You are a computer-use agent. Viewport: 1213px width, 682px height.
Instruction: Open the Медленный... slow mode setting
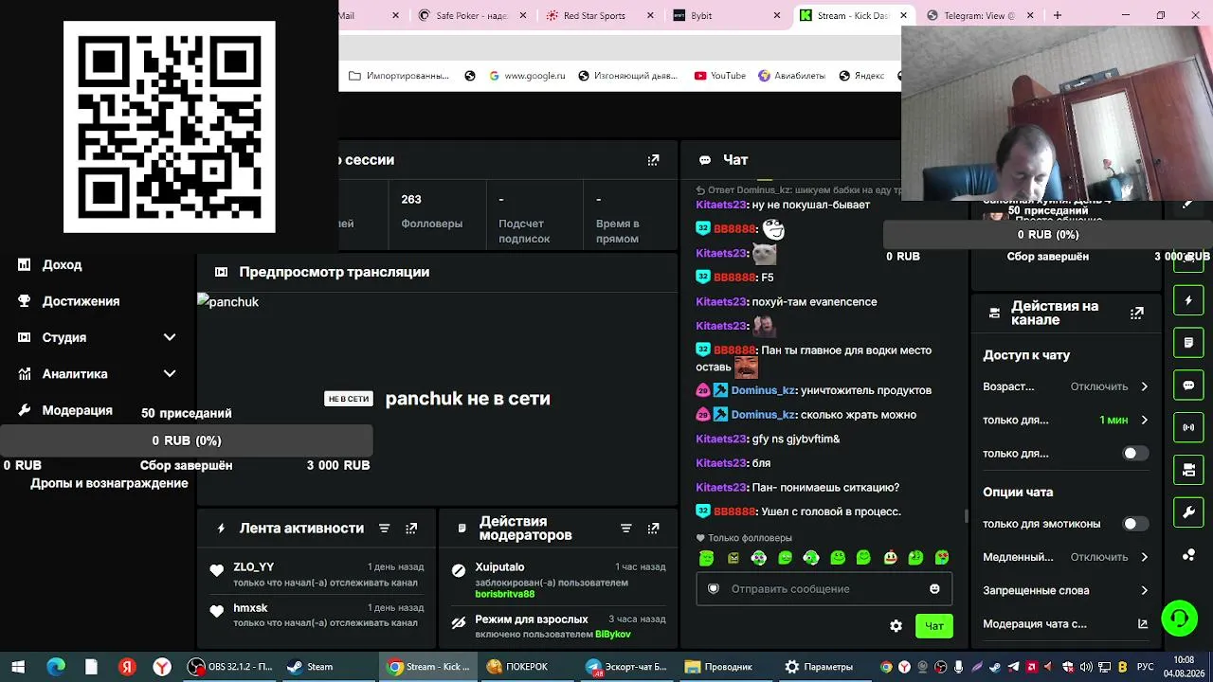[1065, 557]
